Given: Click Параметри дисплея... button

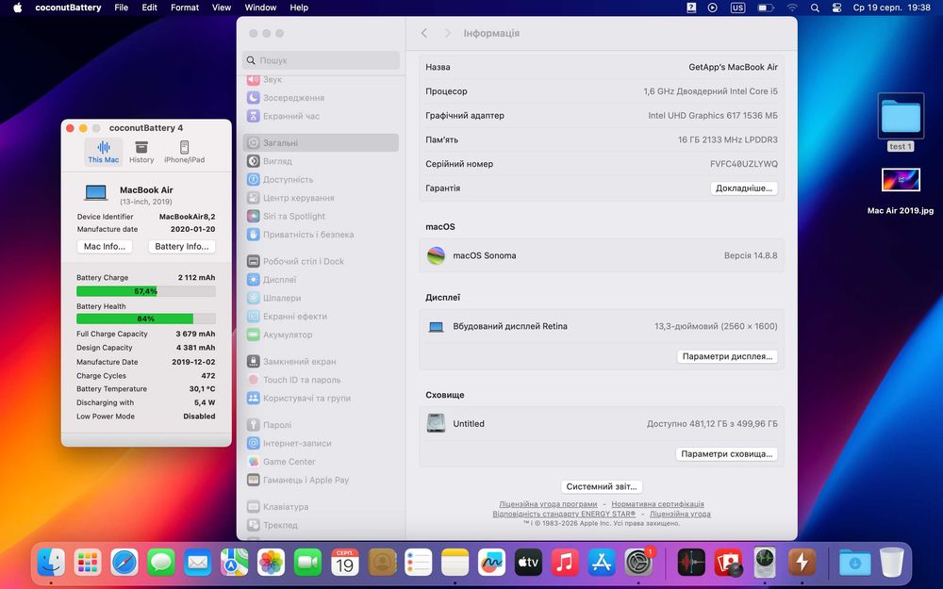Looking at the screenshot, I should 727,356.
